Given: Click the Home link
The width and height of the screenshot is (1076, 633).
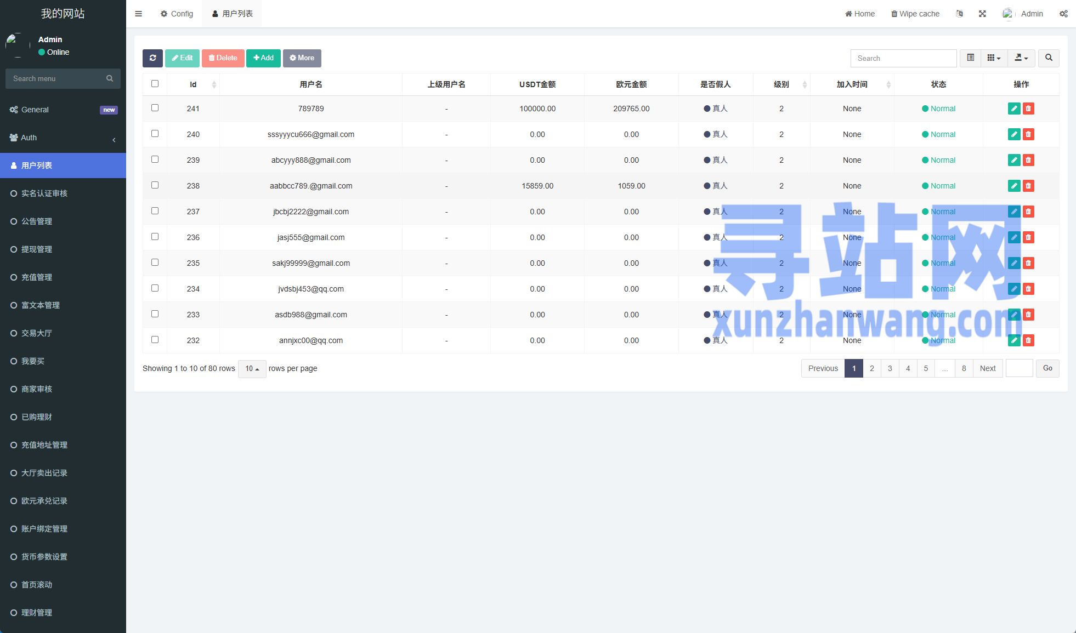Looking at the screenshot, I should [860, 14].
